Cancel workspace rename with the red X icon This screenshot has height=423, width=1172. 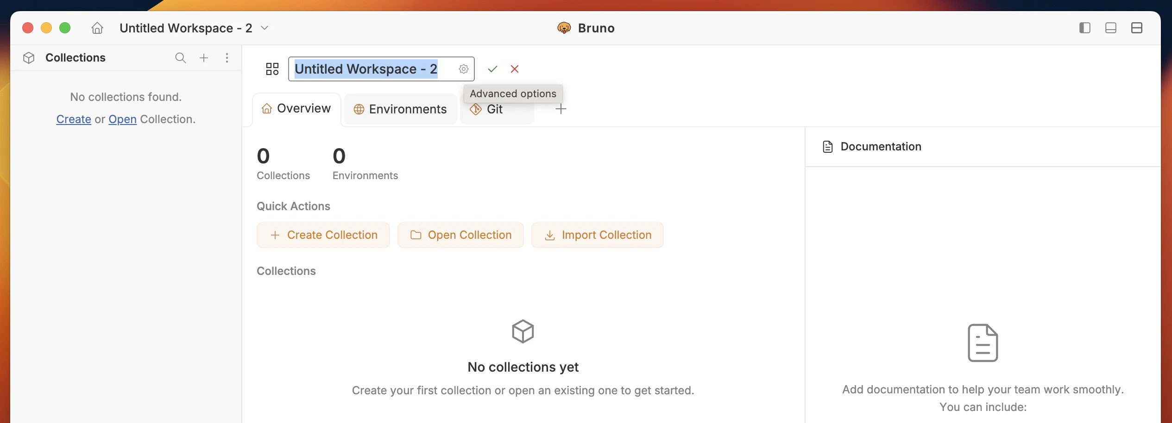point(515,68)
